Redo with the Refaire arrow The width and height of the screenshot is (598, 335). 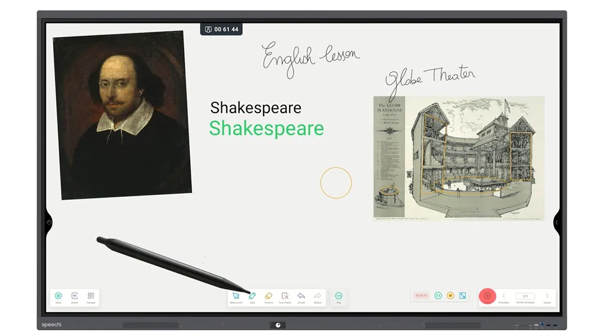tap(318, 296)
